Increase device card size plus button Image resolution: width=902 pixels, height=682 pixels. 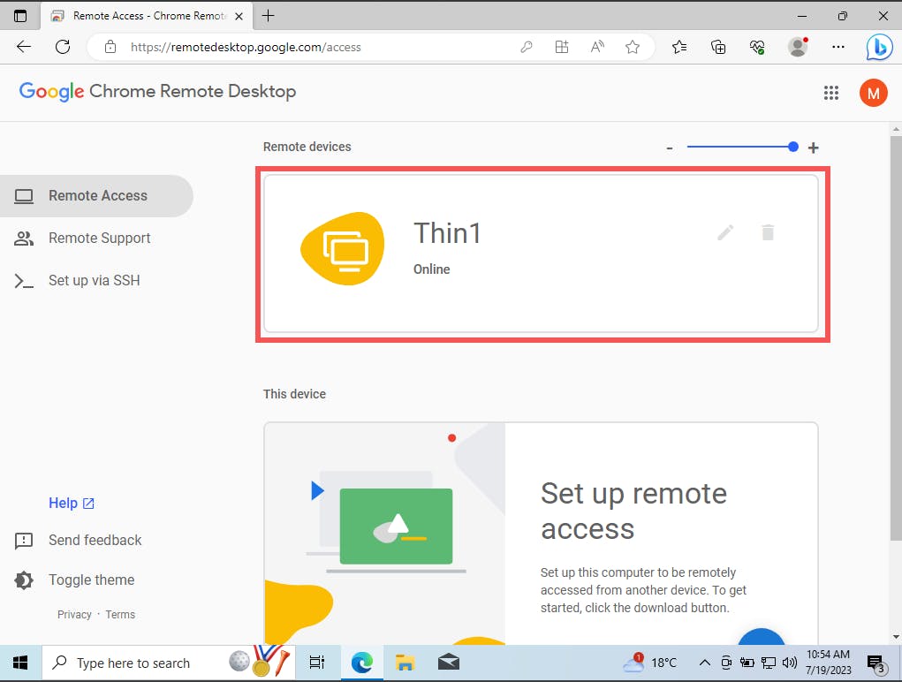(813, 148)
